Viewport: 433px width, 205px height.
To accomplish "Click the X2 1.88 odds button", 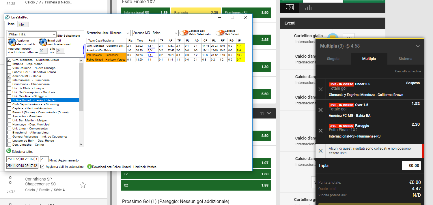I will pyautogui.click(x=196, y=185).
